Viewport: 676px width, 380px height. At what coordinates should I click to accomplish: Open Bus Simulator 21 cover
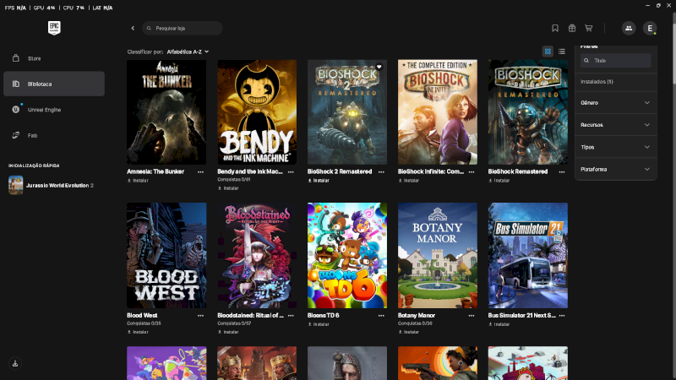click(x=527, y=256)
